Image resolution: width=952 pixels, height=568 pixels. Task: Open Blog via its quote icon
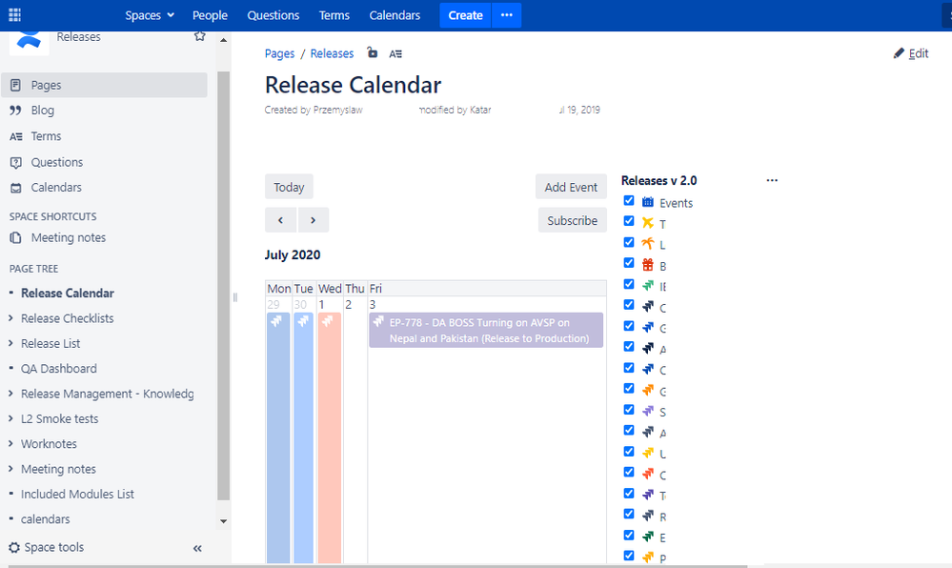pyautogui.click(x=16, y=111)
